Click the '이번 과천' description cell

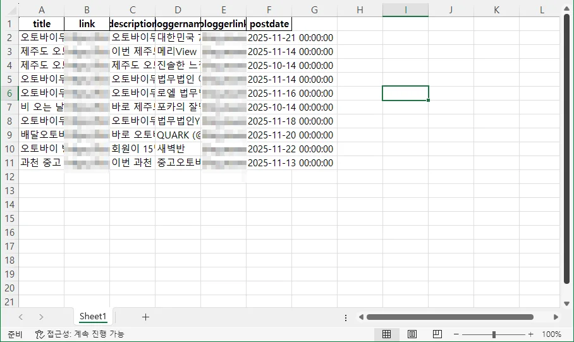point(133,163)
